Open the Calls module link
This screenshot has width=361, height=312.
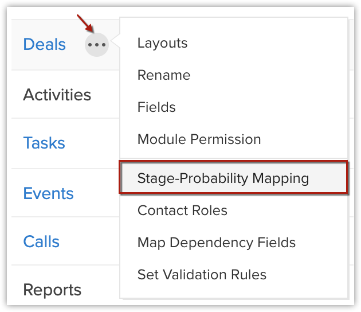pos(41,241)
